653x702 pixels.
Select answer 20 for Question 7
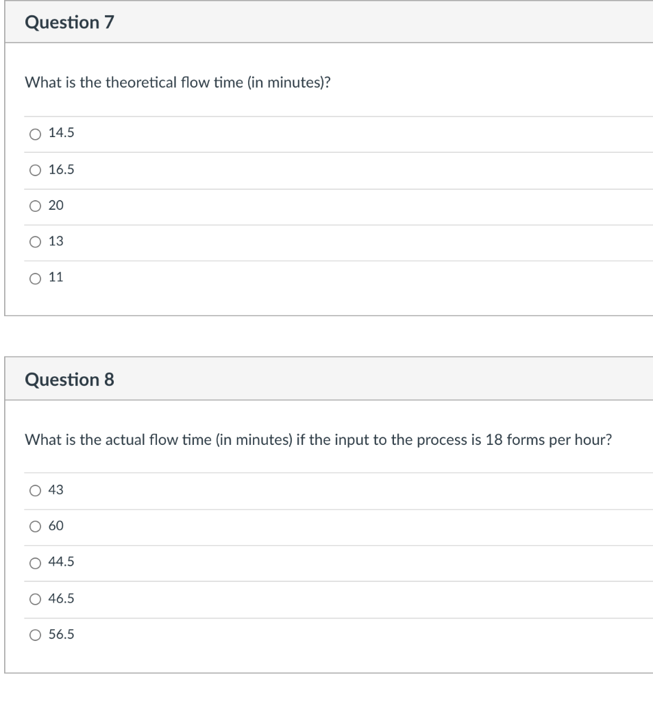[34, 205]
